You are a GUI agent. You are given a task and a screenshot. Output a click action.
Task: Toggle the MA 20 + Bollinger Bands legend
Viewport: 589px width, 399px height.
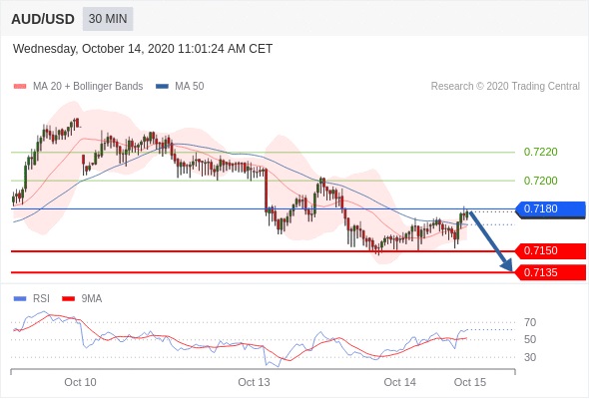78,87
